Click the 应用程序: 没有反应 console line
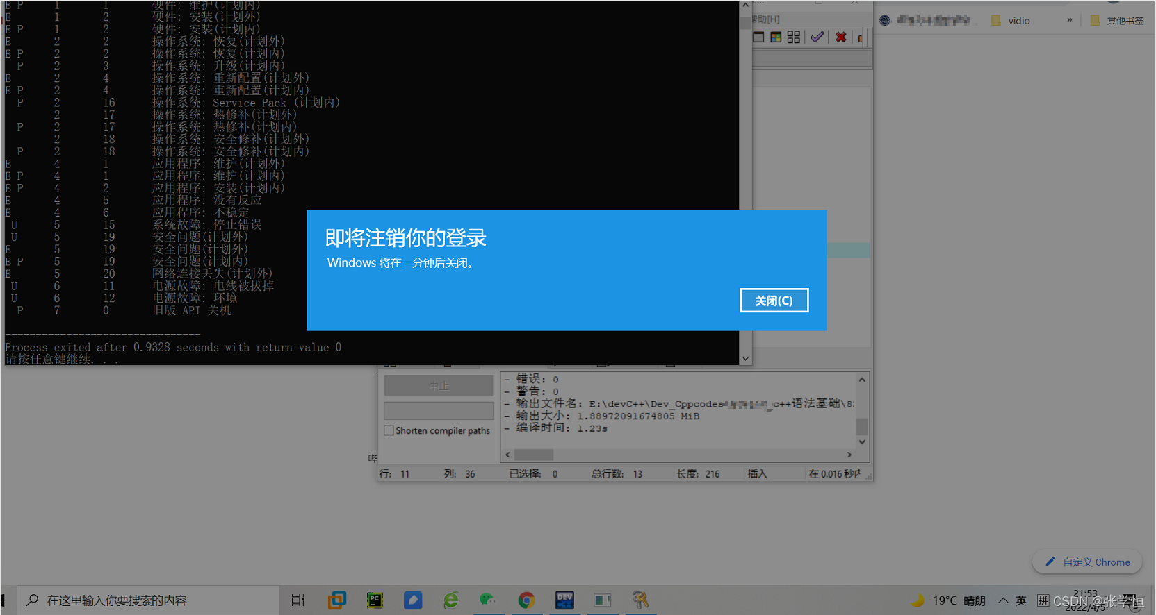This screenshot has height=615, width=1156. tap(207, 201)
